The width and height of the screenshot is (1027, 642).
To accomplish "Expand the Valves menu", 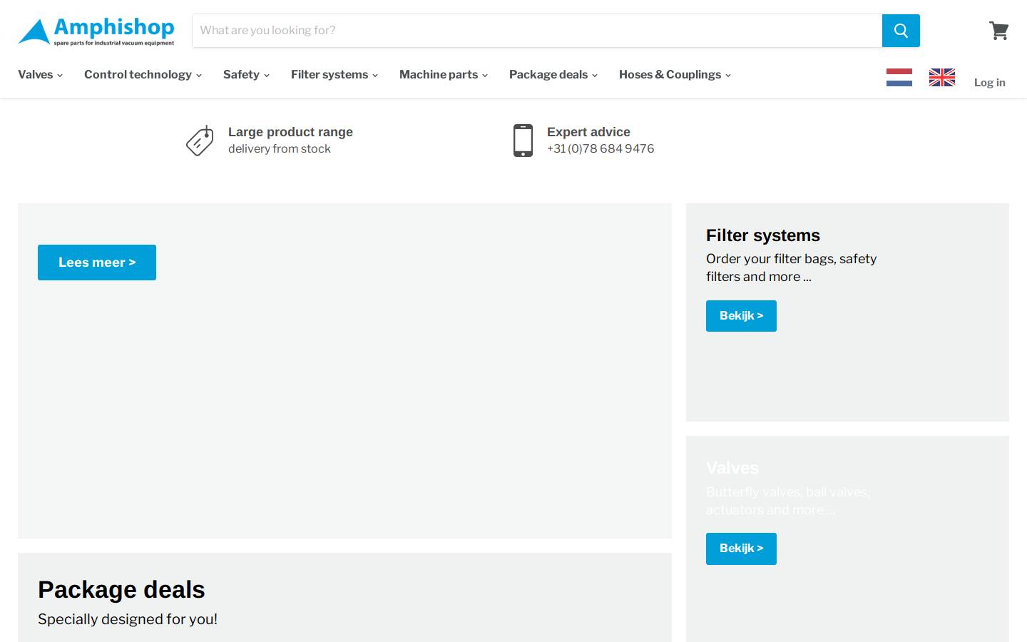I will pyautogui.click(x=40, y=75).
